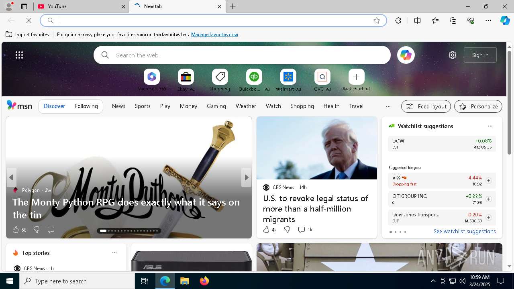The image size is (514, 289).
Task: Open Copilot from the search bar
Action: (x=406, y=55)
